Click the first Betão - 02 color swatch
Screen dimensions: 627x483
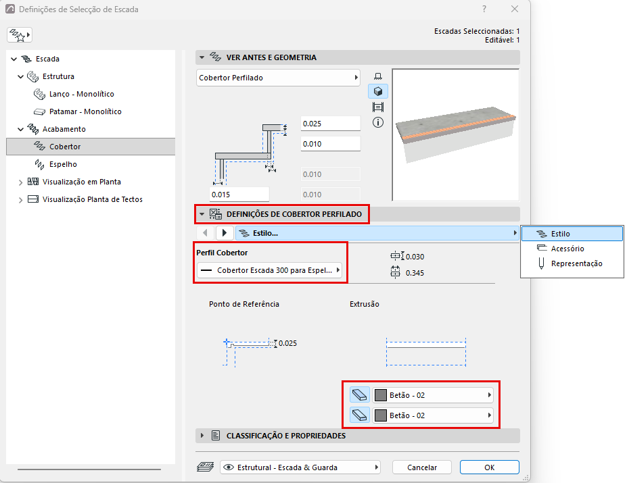(x=381, y=395)
